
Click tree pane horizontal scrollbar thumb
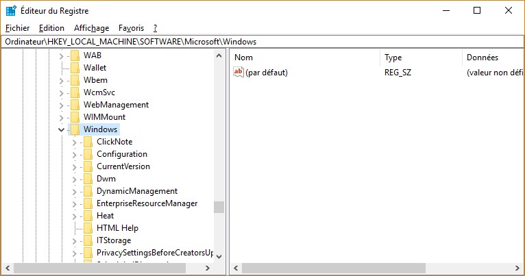(x=99, y=268)
